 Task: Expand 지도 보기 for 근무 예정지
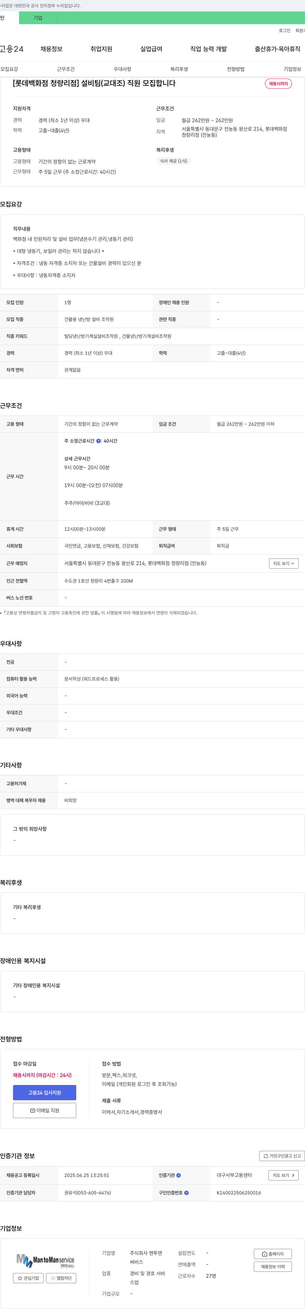click(x=284, y=563)
